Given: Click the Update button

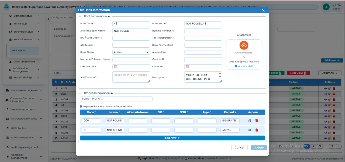Looking at the screenshot, I should click(259, 147).
